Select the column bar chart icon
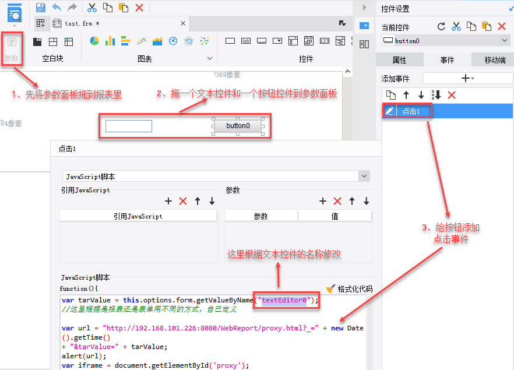The width and height of the screenshot is (514, 370). 110,41
